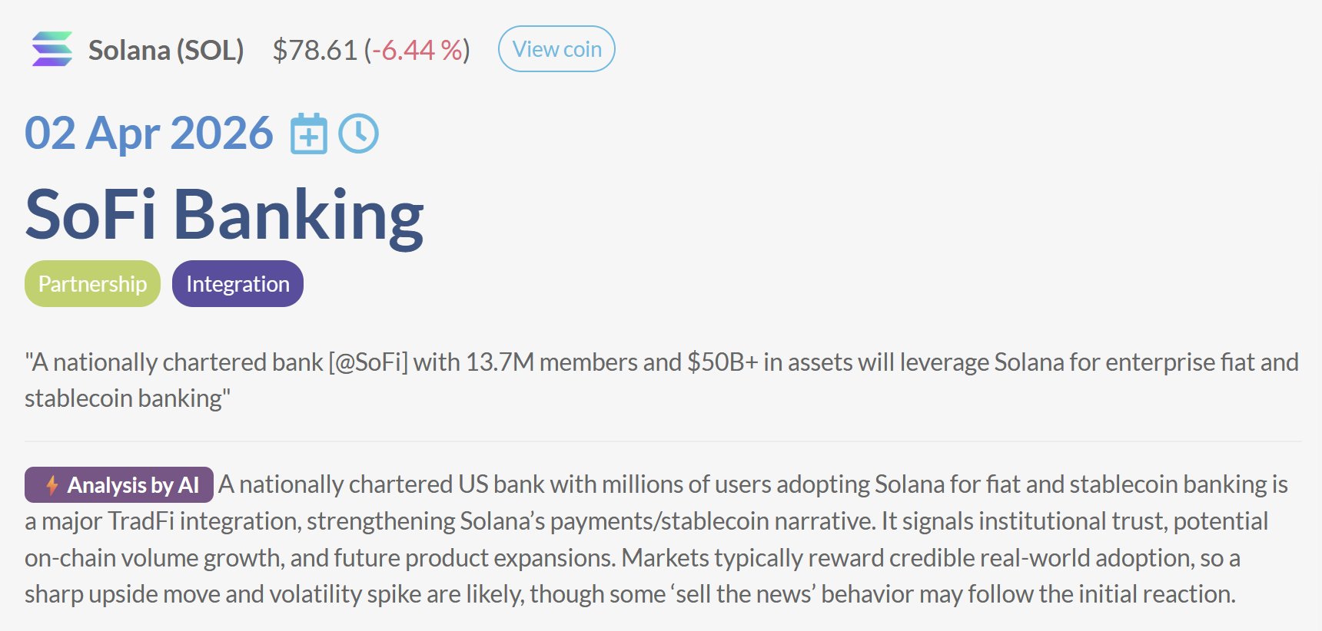The height and width of the screenshot is (631, 1322).
Task: Click the 02 Apr 2026 event date
Action: (149, 134)
